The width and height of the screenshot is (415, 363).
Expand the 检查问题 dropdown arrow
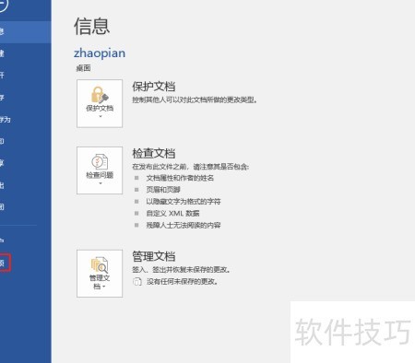tap(101, 183)
